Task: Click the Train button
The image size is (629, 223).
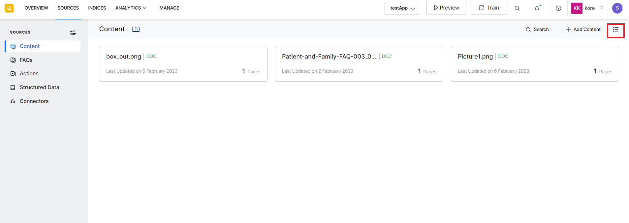Action: (x=488, y=8)
